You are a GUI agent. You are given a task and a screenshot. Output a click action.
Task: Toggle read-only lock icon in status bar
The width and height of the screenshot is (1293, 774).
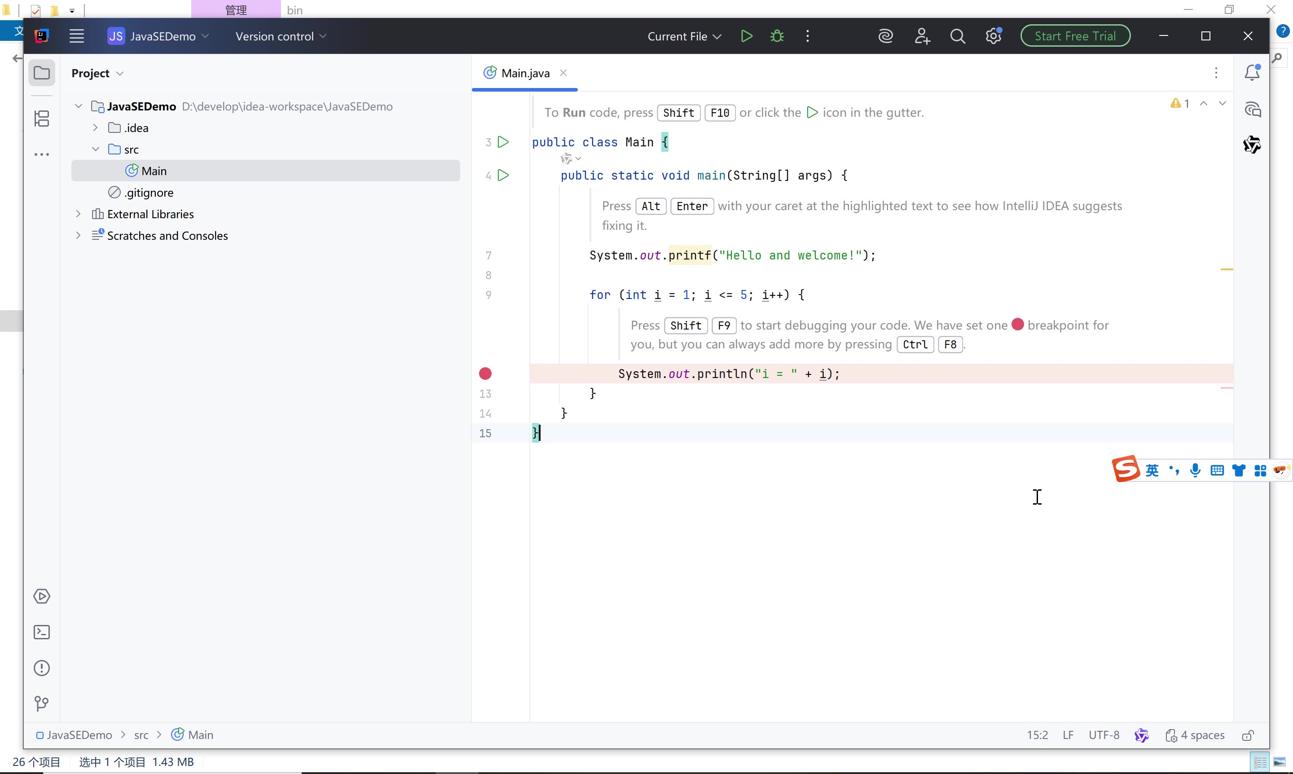coord(1248,735)
